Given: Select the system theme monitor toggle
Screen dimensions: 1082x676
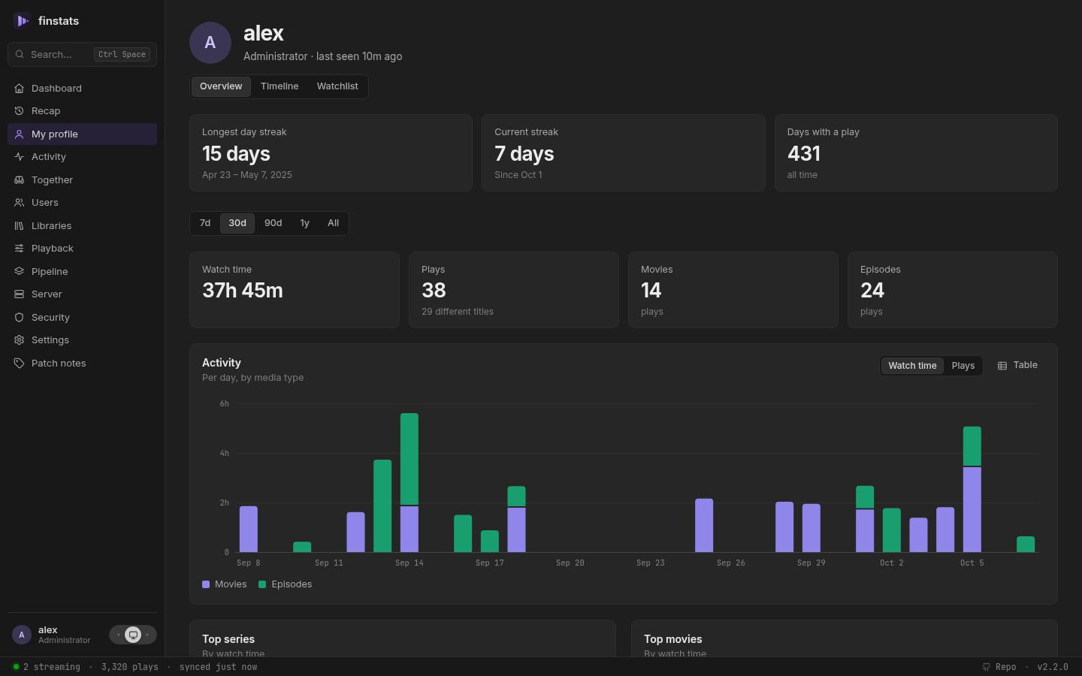Looking at the screenshot, I should click(133, 635).
